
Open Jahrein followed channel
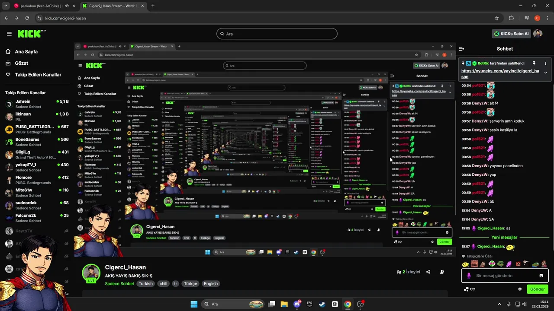click(36, 104)
